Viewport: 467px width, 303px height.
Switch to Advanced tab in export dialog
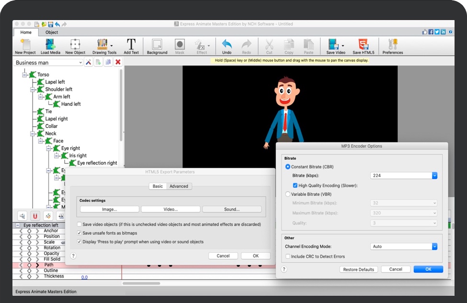coord(179,186)
